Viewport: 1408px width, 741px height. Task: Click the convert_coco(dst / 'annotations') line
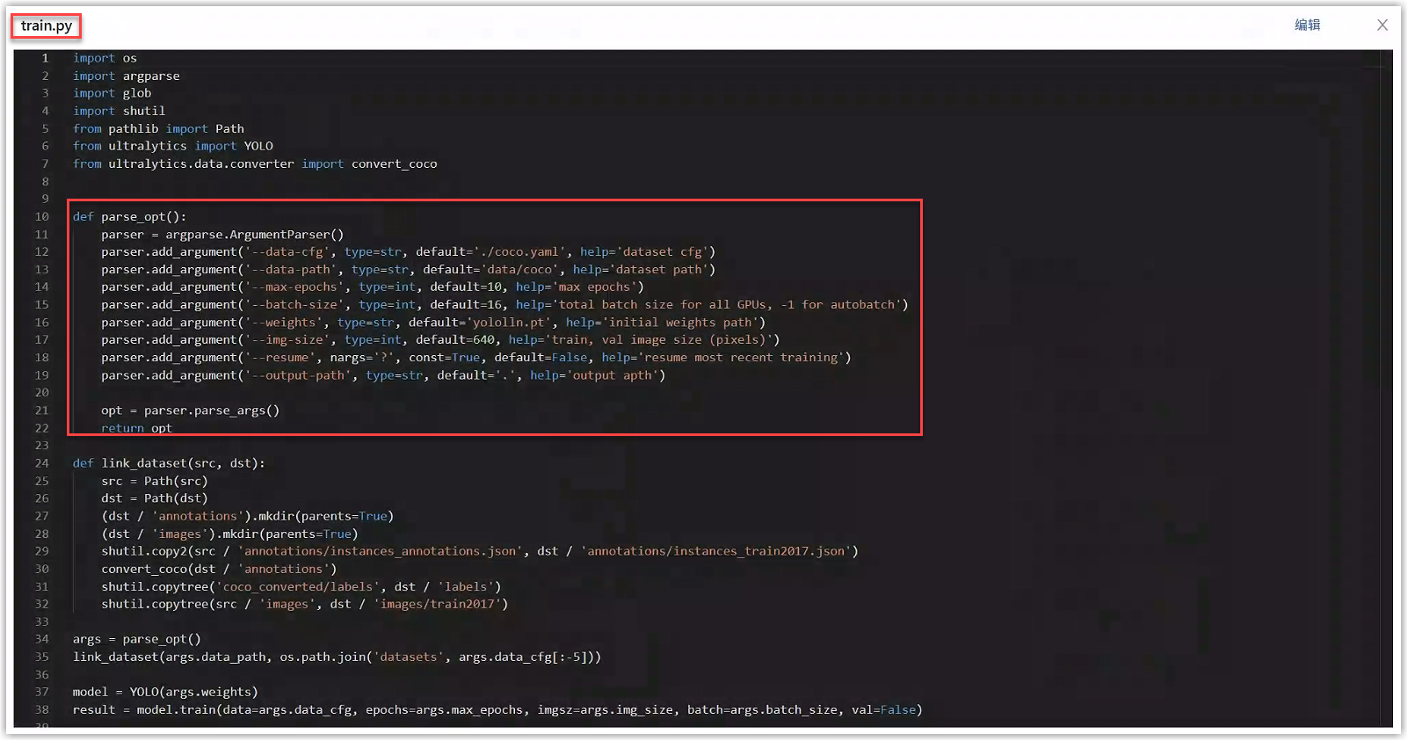coord(219,569)
